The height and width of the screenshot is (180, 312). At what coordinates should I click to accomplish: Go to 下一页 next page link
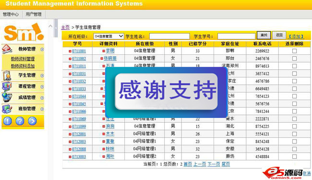pos(214,164)
